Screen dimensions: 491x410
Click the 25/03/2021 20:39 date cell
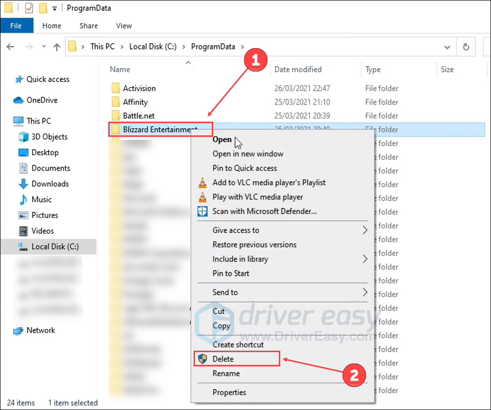click(x=302, y=116)
